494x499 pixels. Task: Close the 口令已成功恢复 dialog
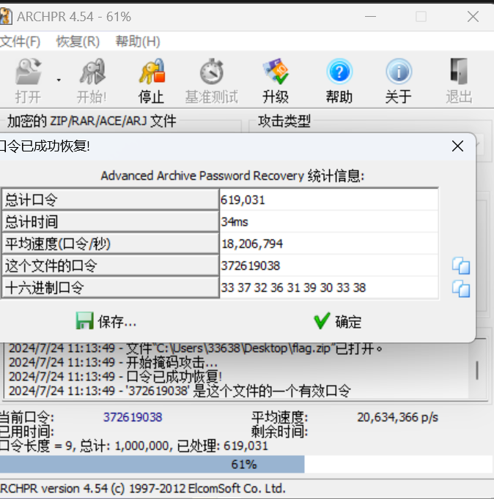click(457, 146)
